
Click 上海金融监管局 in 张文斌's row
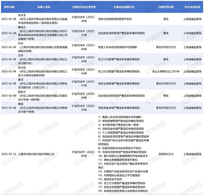coord(192,72)
